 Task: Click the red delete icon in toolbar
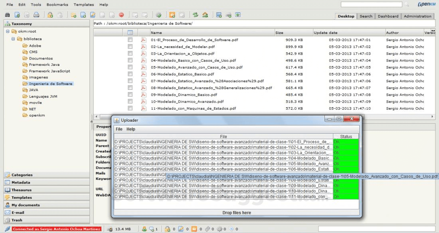click(121, 15)
